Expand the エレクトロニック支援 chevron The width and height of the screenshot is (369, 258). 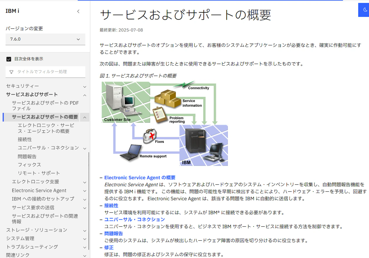(x=85, y=182)
